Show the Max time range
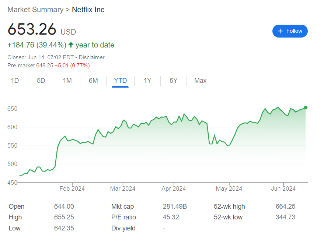 coord(200,81)
